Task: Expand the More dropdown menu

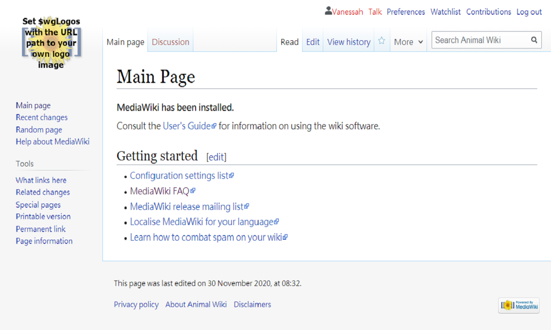Action: pyautogui.click(x=408, y=42)
